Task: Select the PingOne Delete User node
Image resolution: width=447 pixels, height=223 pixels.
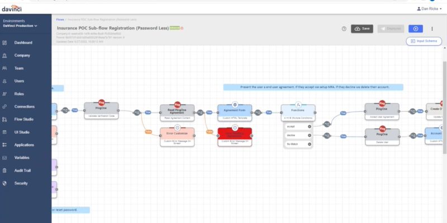Action: pyautogui.click(x=382, y=137)
